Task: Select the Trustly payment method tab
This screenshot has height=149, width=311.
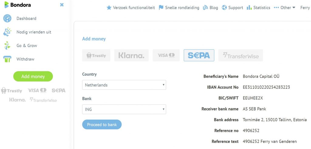Action: [x=96, y=56]
